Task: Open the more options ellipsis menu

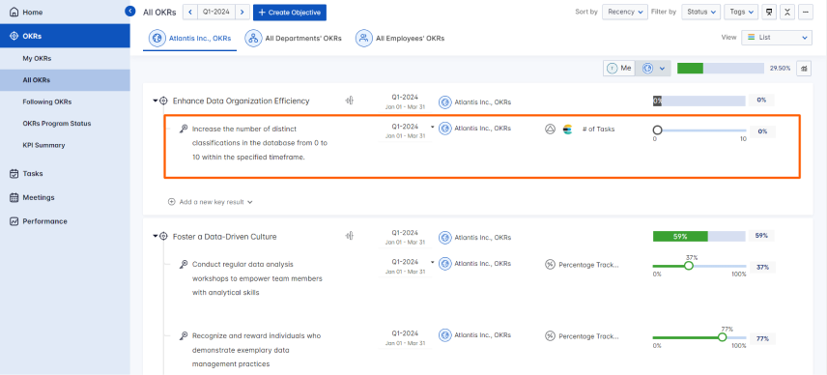Action: [x=806, y=13]
